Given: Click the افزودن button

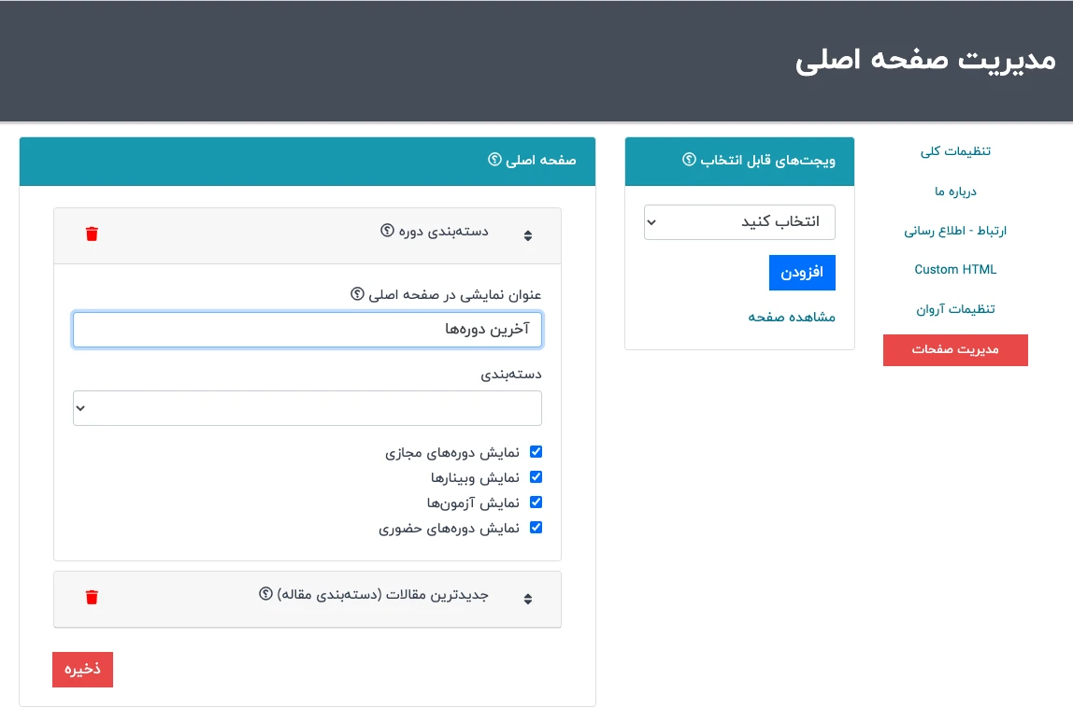Looking at the screenshot, I should pyautogui.click(x=802, y=272).
